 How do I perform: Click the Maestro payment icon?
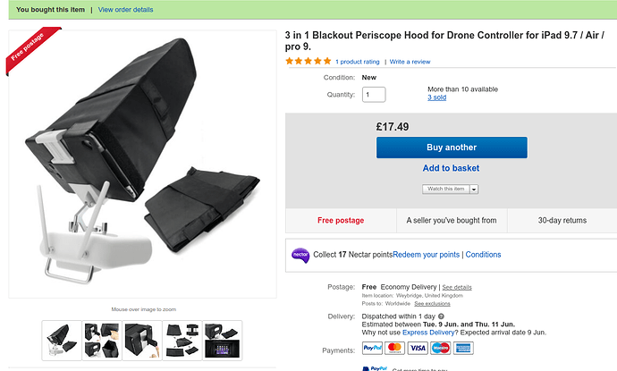440,349
